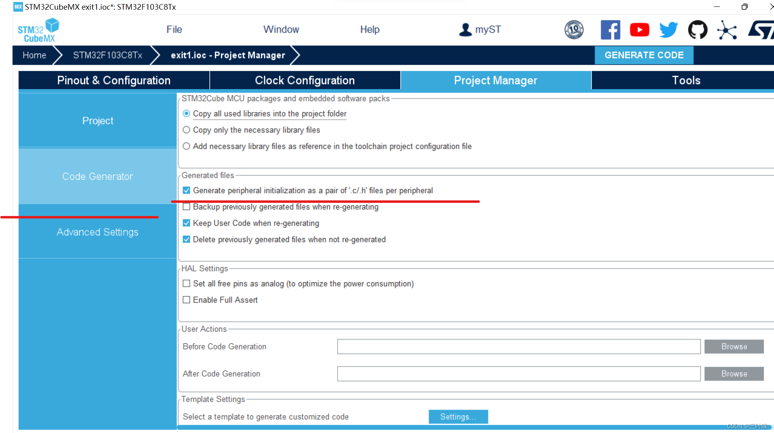Open the Code Generator side section
This screenshot has width=774, height=433.
97,176
